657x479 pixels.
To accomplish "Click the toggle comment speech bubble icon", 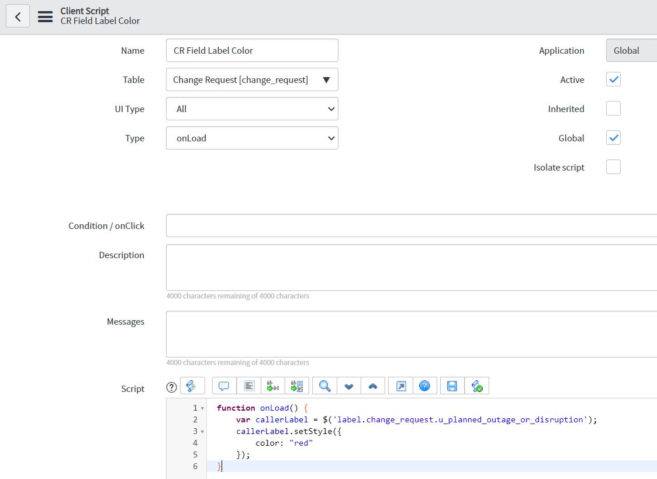I will 224,386.
